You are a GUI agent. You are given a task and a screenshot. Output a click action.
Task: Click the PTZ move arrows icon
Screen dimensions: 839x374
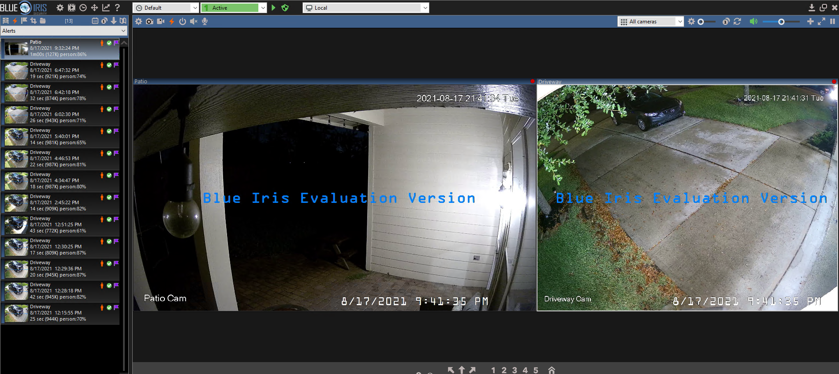click(x=94, y=7)
